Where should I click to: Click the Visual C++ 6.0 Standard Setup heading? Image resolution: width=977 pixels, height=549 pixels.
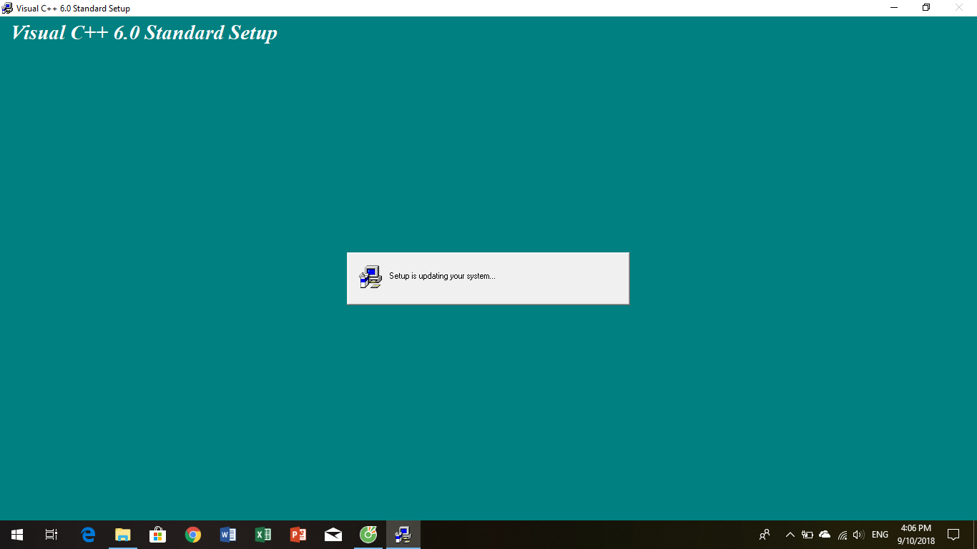click(x=144, y=34)
